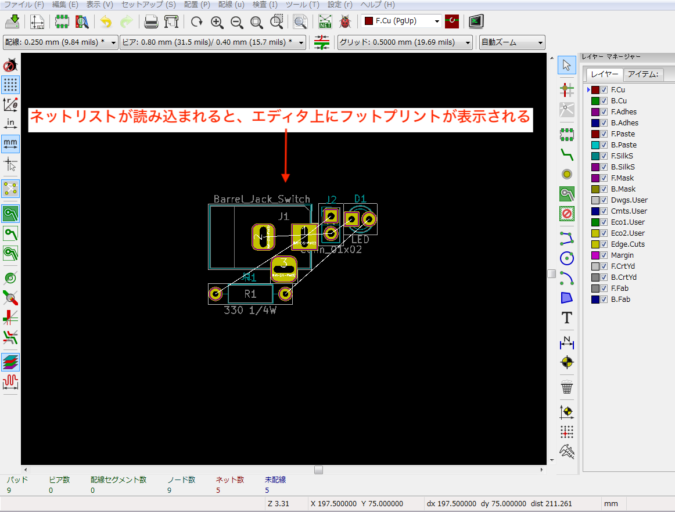
Task: Open the 編集 (E) menu
Action: click(x=65, y=5)
